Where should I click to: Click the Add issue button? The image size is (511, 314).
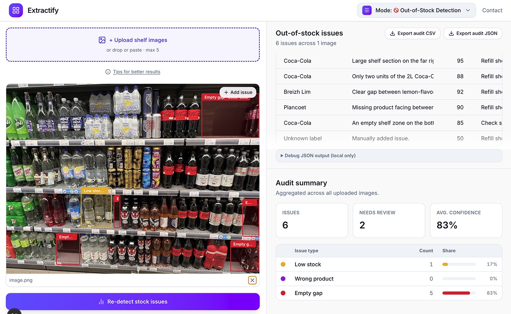coord(238,92)
